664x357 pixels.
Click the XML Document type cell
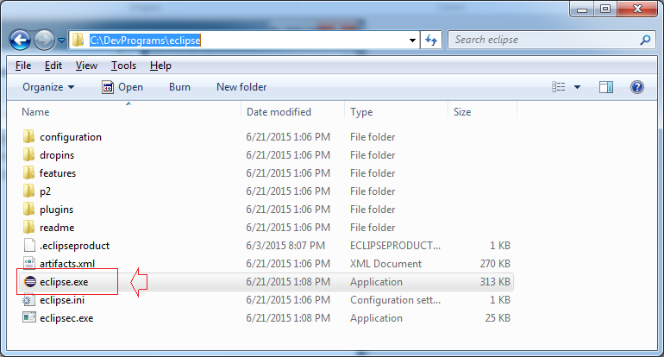point(385,263)
